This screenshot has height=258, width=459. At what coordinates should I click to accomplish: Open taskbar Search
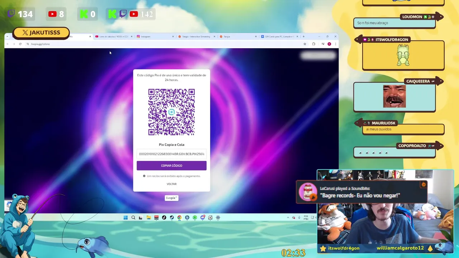(x=133, y=218)
